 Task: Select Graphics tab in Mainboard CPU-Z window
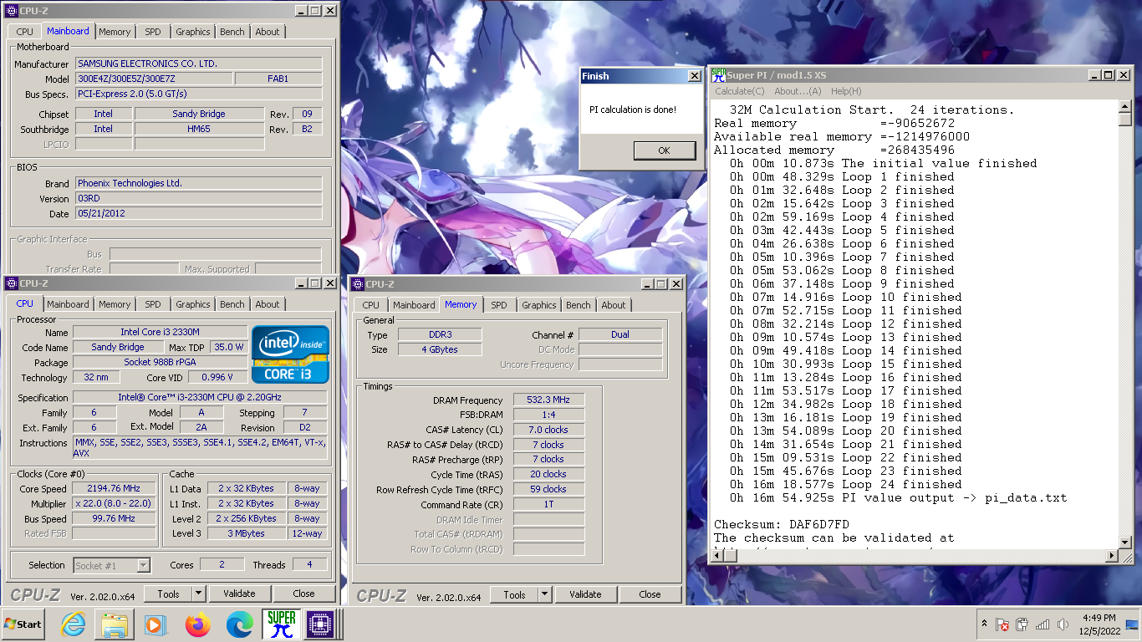193,32
